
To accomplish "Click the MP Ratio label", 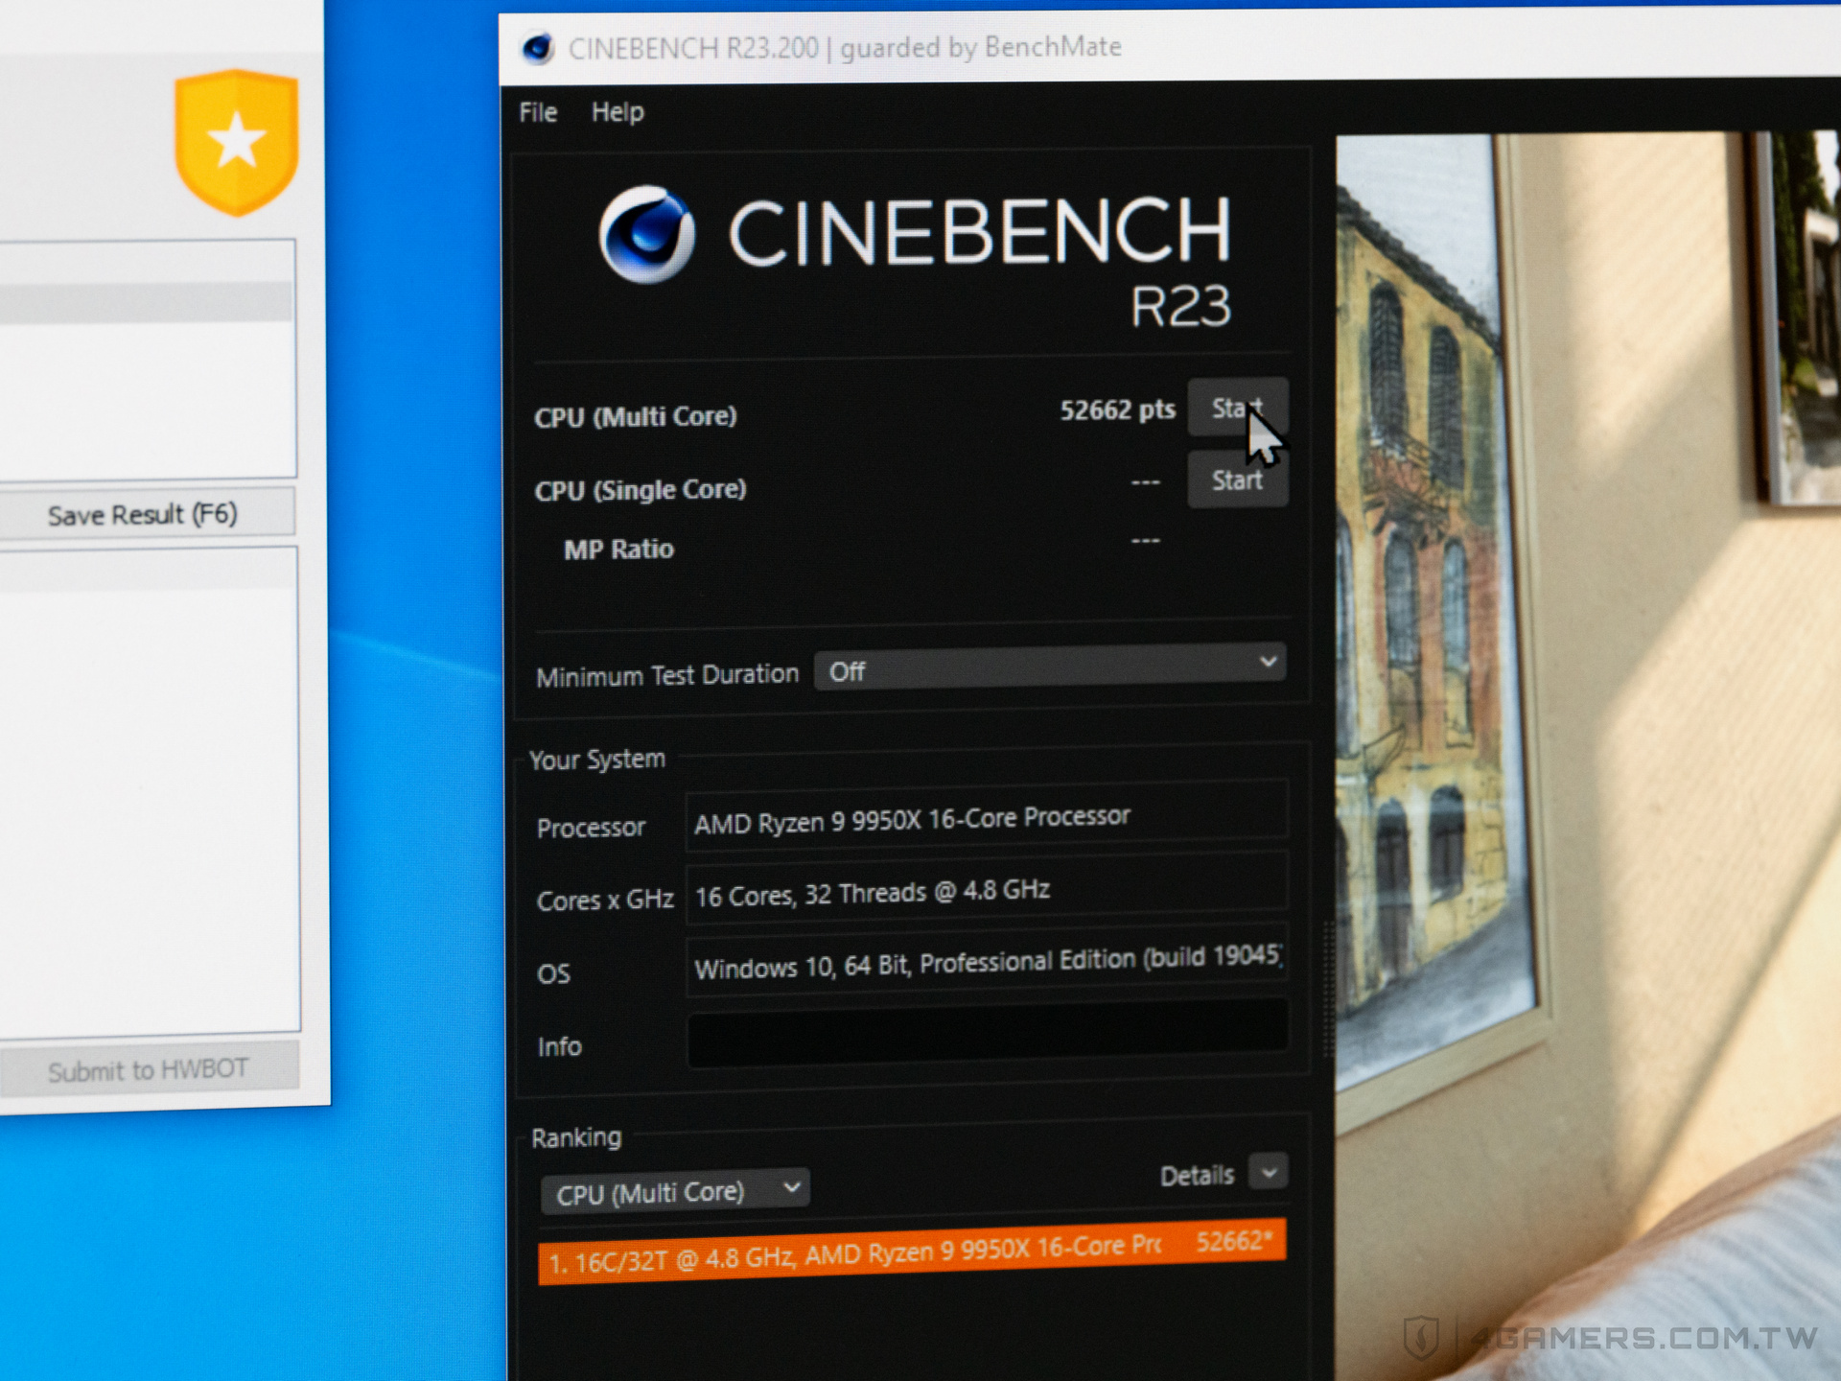I will (x=618, y=550).
